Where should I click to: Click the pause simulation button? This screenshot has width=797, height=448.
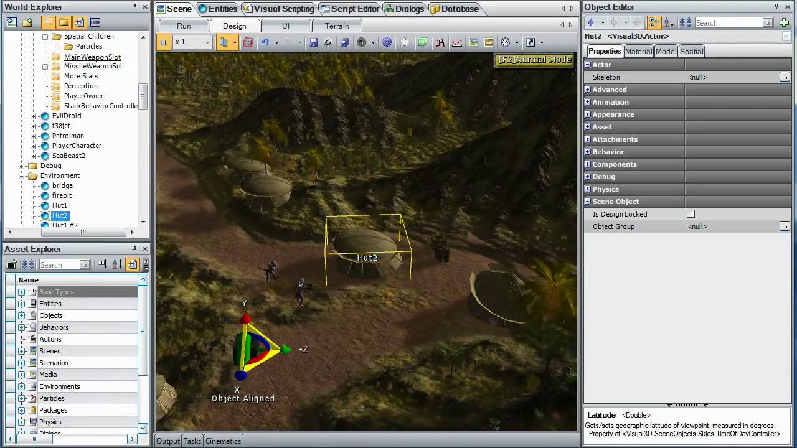click(x=164, y=42)
